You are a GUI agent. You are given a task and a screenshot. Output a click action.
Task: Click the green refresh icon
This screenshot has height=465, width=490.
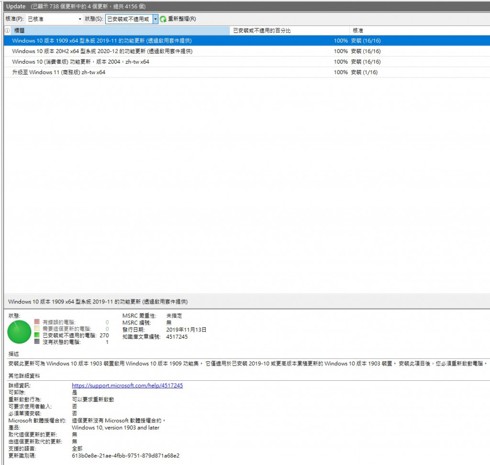coord(163,19)
